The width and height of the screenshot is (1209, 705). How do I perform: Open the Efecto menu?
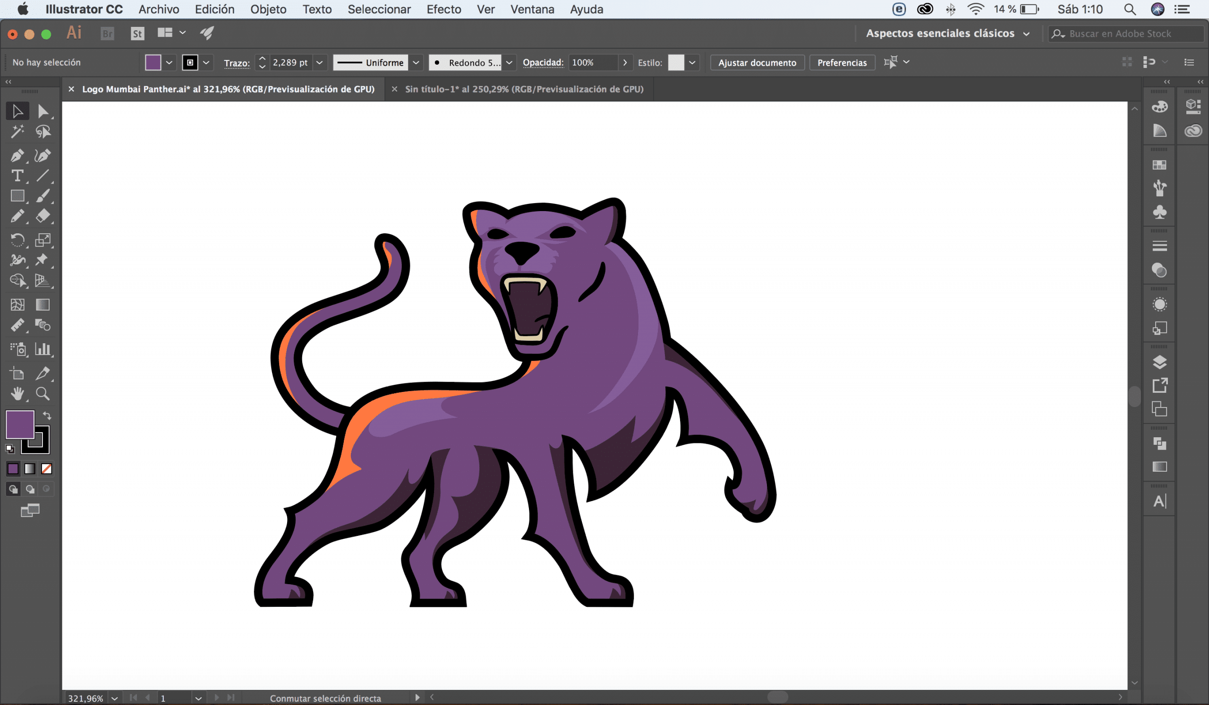[444, 9]
